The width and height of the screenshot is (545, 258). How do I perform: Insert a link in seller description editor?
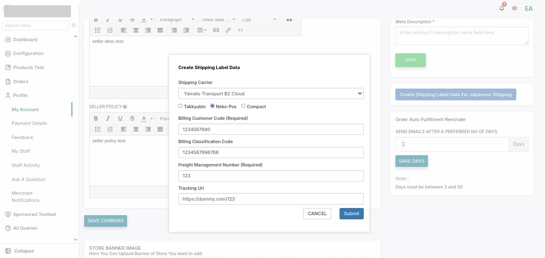(228, 30)
